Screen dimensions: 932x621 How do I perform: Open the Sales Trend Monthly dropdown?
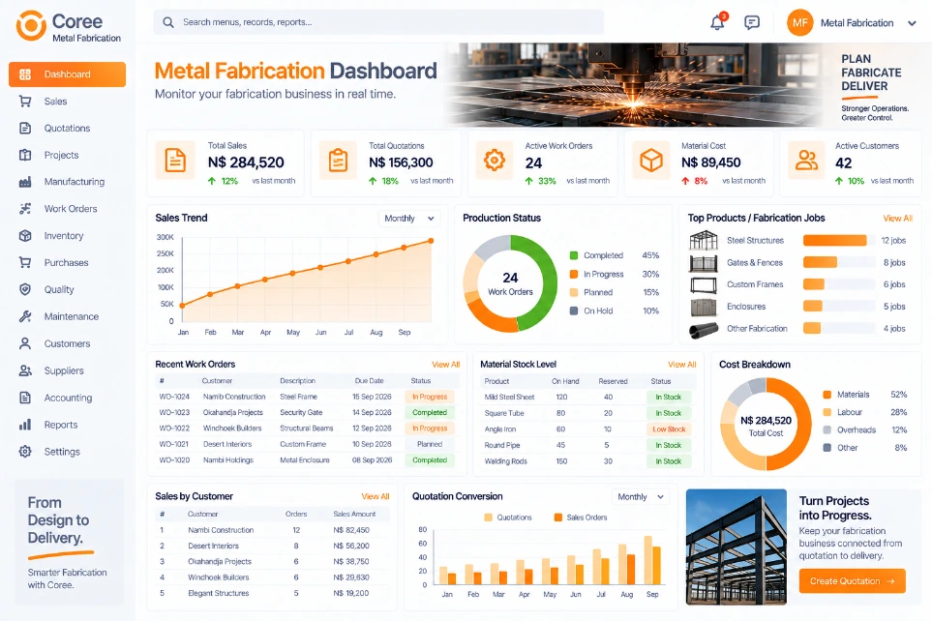409,219
